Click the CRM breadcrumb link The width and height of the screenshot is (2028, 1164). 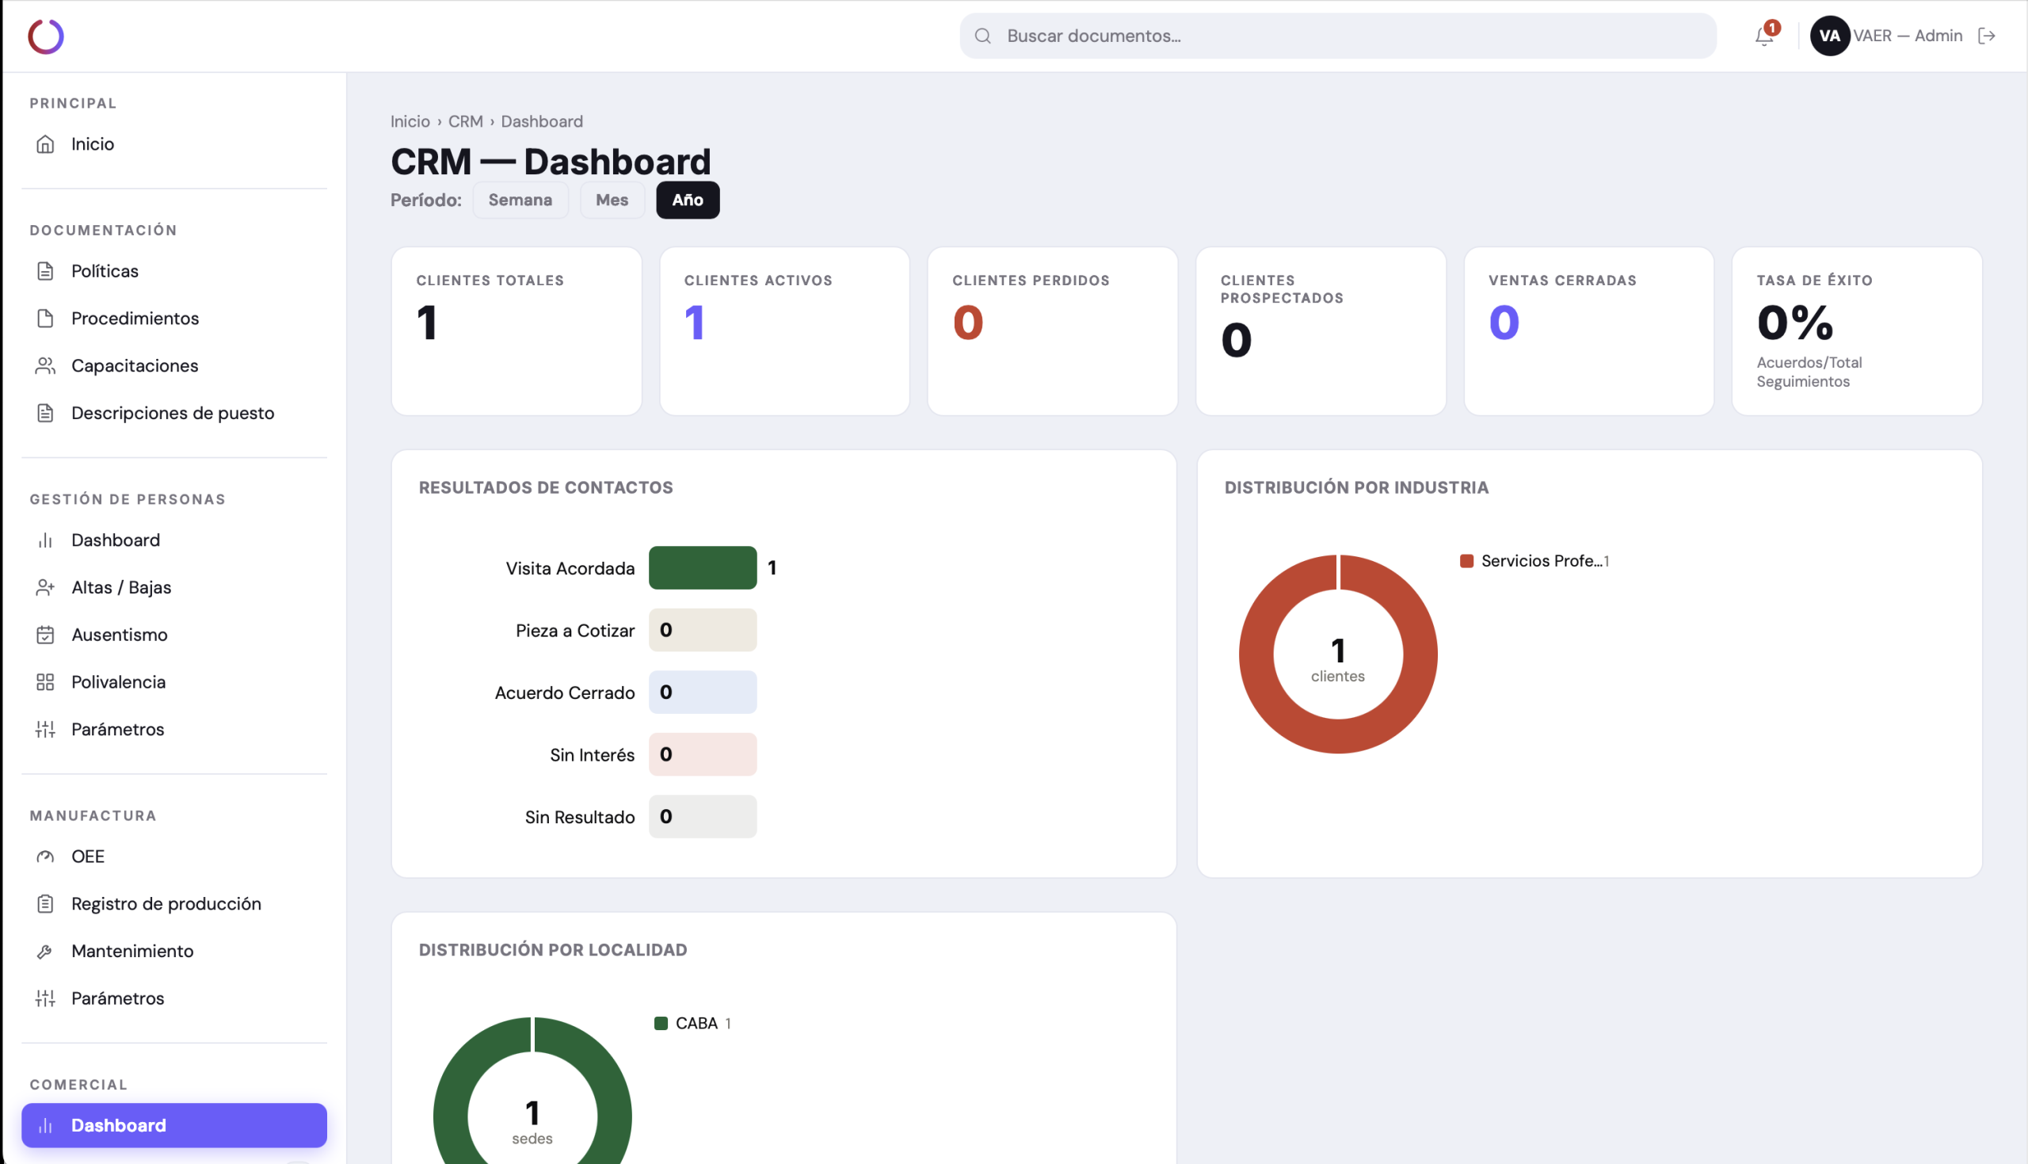(x=465, y=121)
